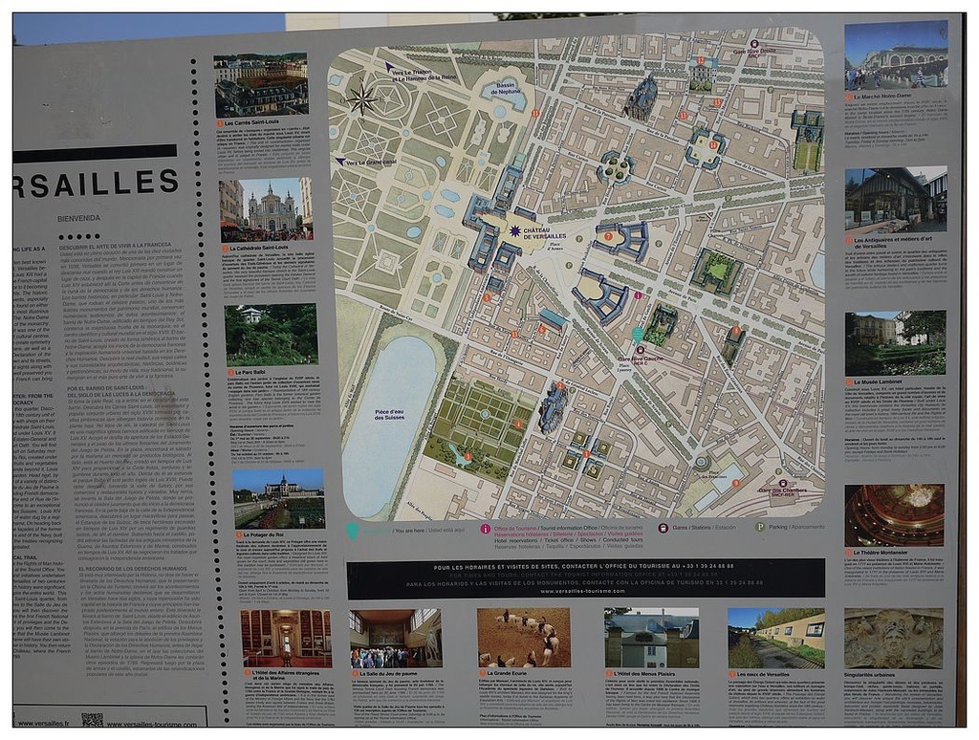
Task: Select the train icon above Gare Rive Droite
Action: click(755, 44)
